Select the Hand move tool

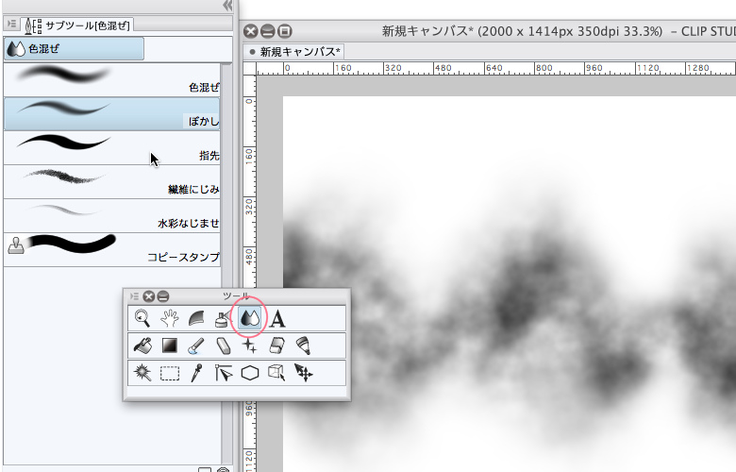(x=170, y=318)
